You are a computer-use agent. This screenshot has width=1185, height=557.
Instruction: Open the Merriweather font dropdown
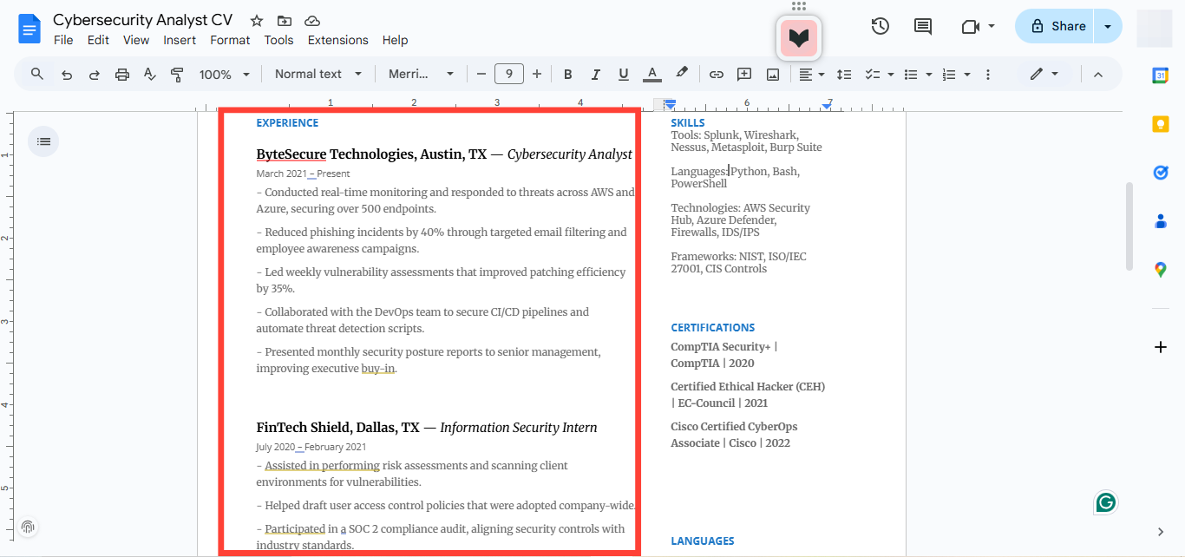click(x=420, y=75)
